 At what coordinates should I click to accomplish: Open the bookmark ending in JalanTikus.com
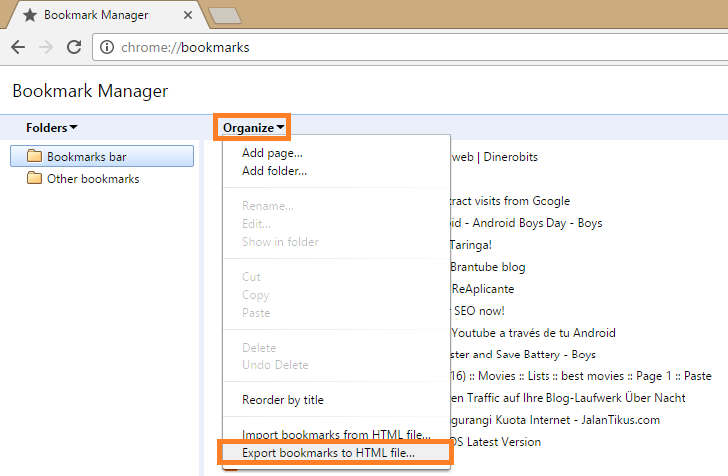548,420
